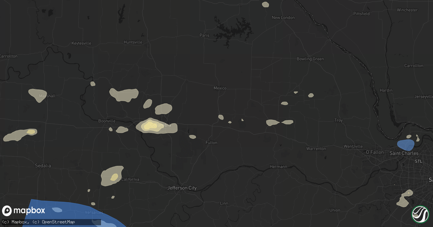The height and width of the screenshot is (227, 433).
Task: Click the Versailles label
Action: [x=93, y=212]
